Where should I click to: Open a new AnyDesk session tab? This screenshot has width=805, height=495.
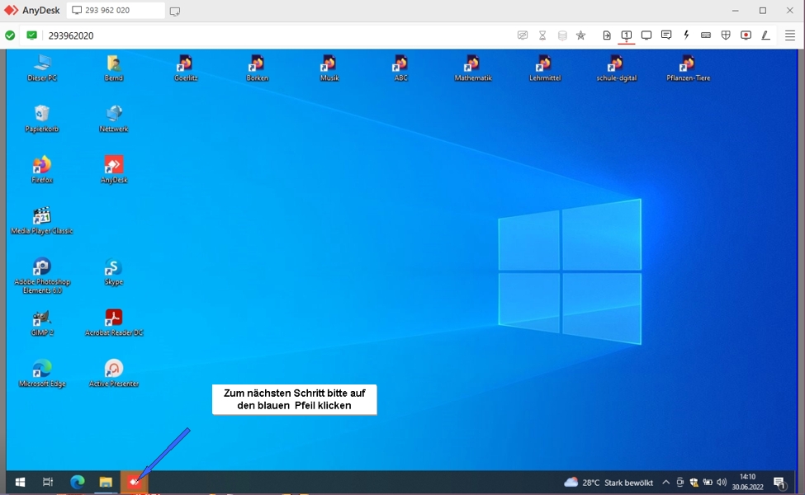[175, 12]
